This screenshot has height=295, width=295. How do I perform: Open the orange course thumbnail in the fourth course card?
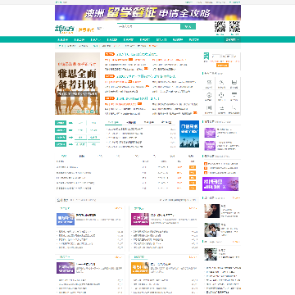[x=140, y=268]
